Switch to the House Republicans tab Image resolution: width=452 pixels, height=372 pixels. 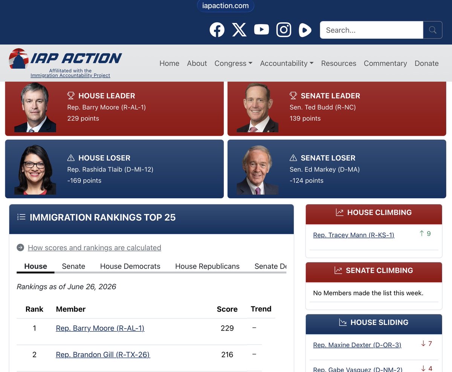coord(207,266)
